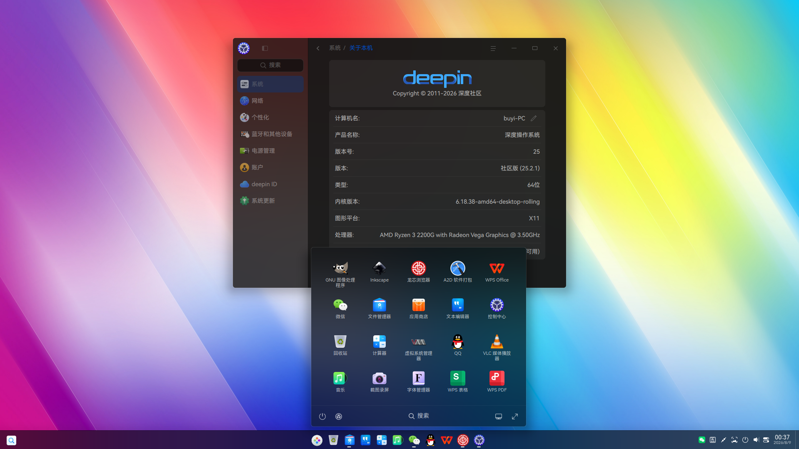The width and height of the screenshot is (799, 449).
Task: Launch 计算器 from launcher
Action: [379, 345]
